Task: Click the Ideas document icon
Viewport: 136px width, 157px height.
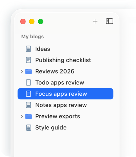Action: click(x=28, y=49)
